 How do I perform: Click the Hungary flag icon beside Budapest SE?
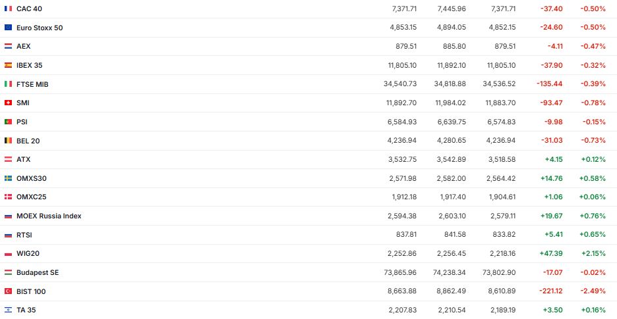point(8,272)
